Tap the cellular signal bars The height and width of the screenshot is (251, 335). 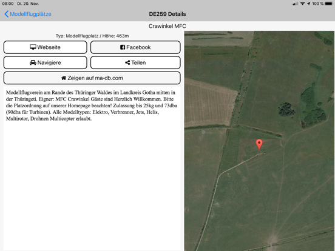296,4
